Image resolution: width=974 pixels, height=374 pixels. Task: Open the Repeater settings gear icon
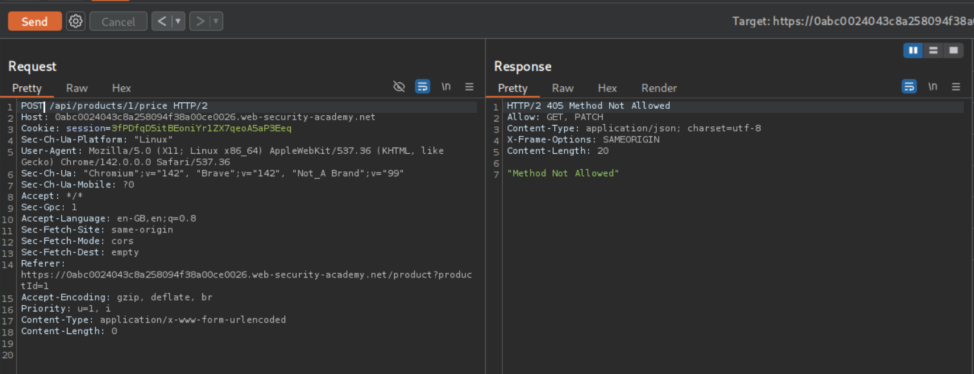76,21
